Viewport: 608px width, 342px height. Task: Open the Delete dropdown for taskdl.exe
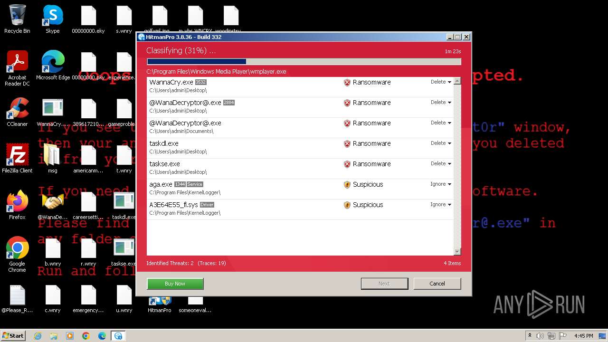441,143
